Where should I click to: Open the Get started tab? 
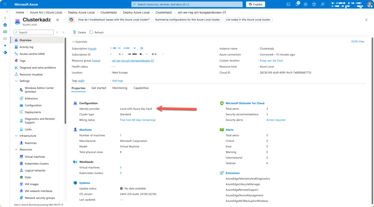tap(99, 88)
